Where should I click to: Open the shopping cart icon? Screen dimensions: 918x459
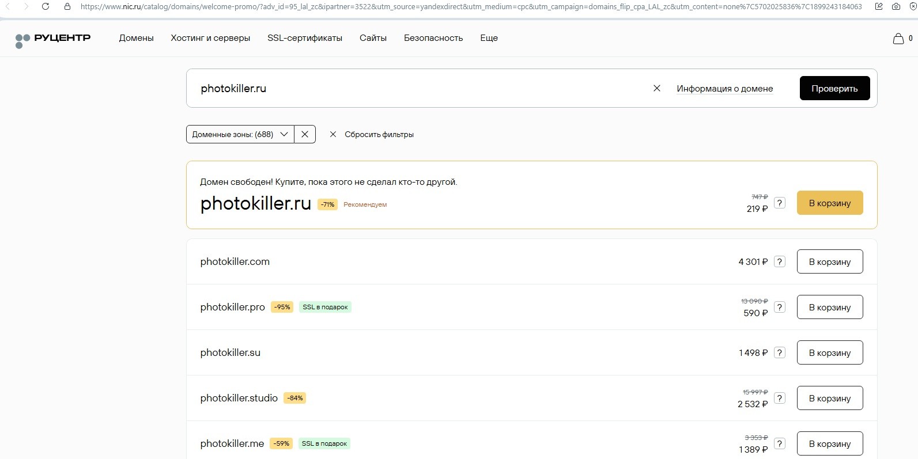pos(898,39)
